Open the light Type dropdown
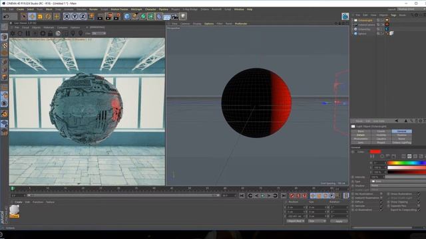Screen dimensions: 426x239 point(398,181)
